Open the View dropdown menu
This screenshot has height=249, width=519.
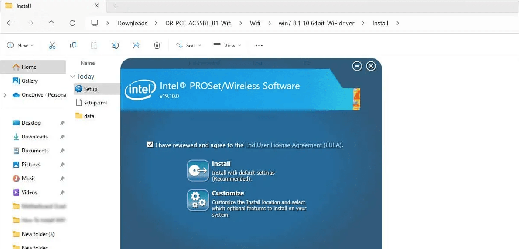[x=227, y=45]
